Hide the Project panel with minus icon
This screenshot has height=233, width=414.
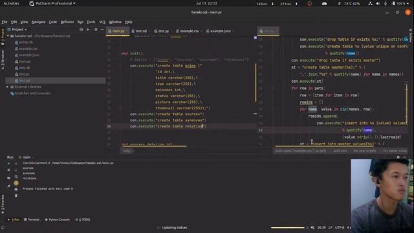102,30
